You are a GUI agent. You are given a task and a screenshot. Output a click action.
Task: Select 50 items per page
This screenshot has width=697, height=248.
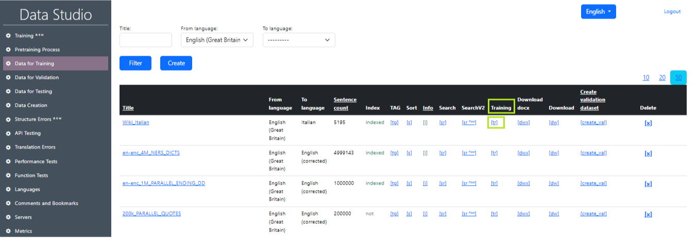point(678,77)
